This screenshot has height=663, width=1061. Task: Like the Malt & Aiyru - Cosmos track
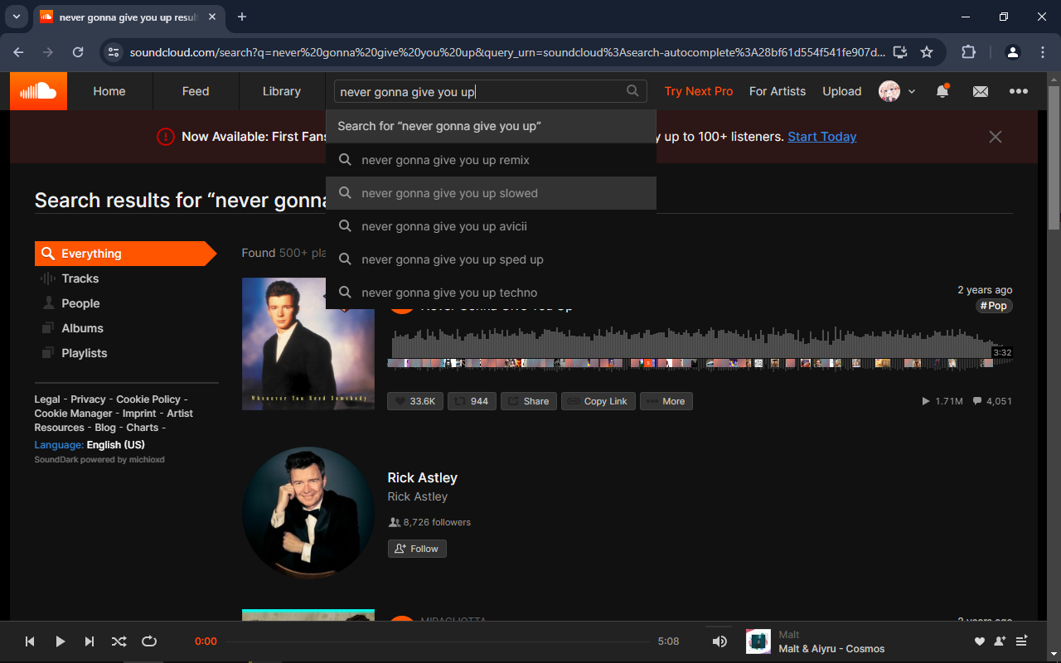click(x=980, y=641)
